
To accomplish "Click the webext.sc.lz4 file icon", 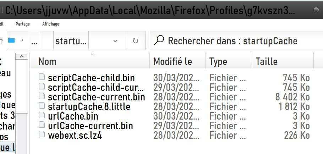I will pyautogui.click(x=42, y=135).
